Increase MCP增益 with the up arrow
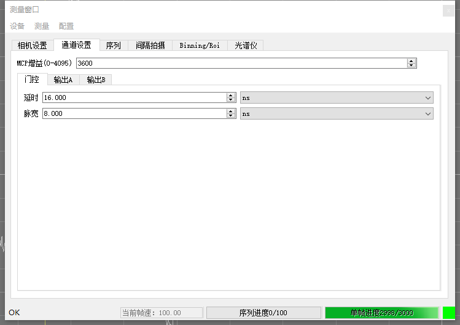The width and height of the screenshot is (460, 325). click(411, 61)
